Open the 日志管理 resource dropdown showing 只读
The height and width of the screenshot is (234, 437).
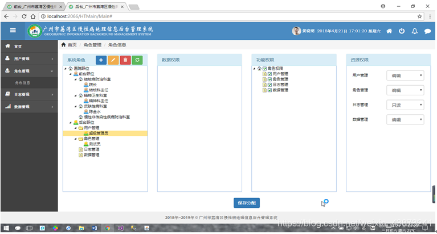[x=405, y=105]
